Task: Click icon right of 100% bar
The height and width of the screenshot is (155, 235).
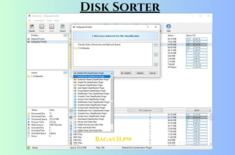Action: point(210,110)
